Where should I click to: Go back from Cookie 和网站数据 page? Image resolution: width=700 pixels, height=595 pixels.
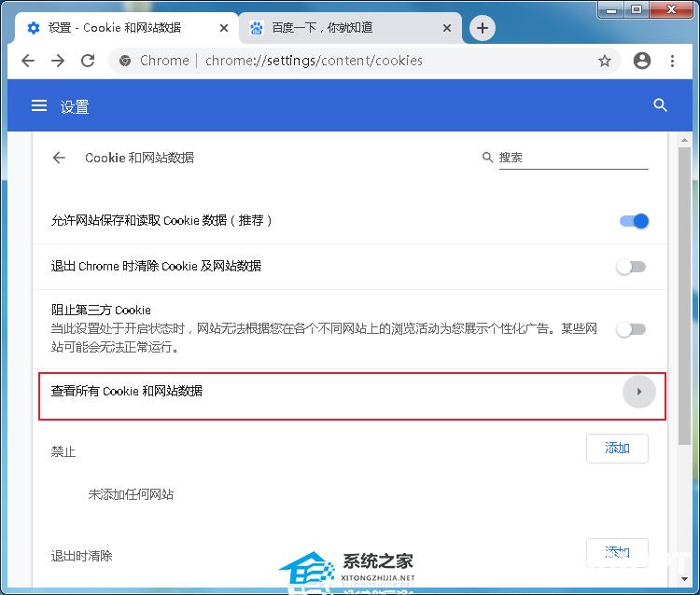pyautogui.click(x=59, y=158)
